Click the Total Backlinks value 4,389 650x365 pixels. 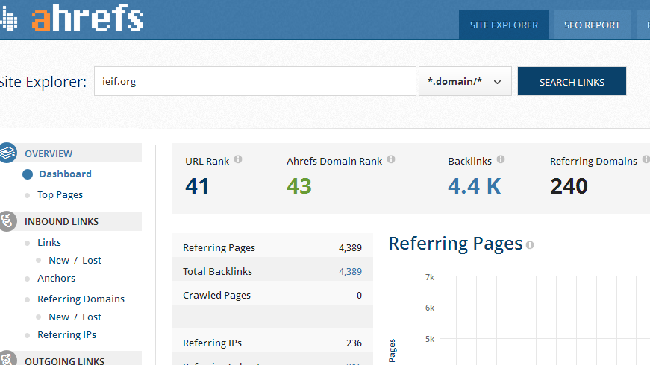point(350,271)
